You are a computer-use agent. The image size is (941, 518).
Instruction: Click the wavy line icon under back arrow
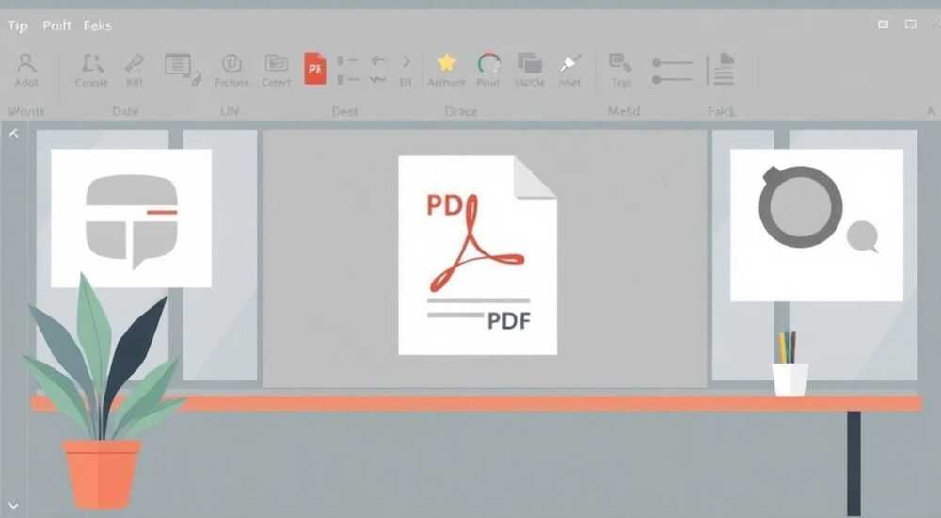(x=377, y=79)
